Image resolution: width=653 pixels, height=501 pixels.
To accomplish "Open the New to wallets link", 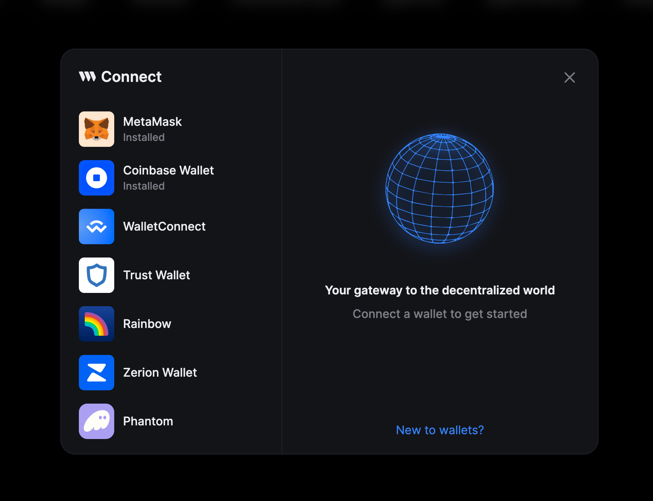I will coord(440,430).
